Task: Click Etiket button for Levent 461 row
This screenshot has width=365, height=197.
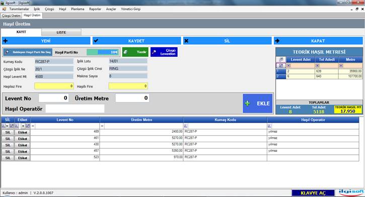Action: point(23,139)
